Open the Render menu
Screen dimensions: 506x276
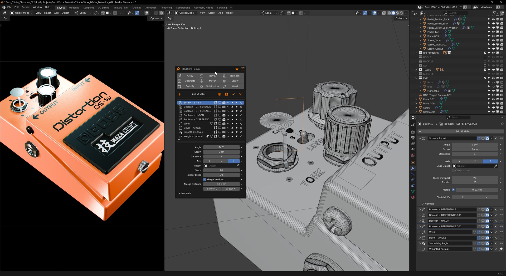coord(26,7)
